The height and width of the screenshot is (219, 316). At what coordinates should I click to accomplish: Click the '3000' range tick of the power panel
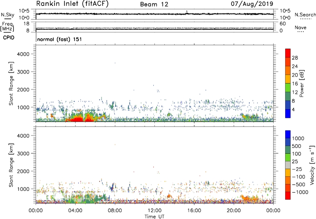pyautogui.click(x=23, y=72)
